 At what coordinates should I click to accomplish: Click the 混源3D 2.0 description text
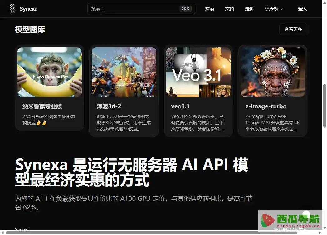(124, 123)
